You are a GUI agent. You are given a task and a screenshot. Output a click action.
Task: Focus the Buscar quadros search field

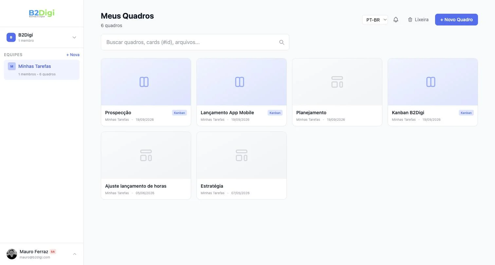195,42
